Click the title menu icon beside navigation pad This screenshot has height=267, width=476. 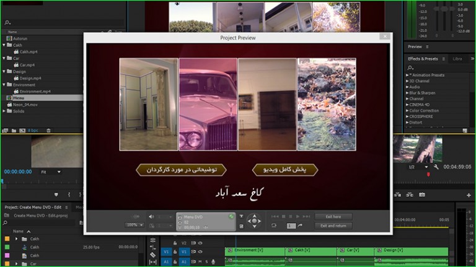[x=241, y=216]
